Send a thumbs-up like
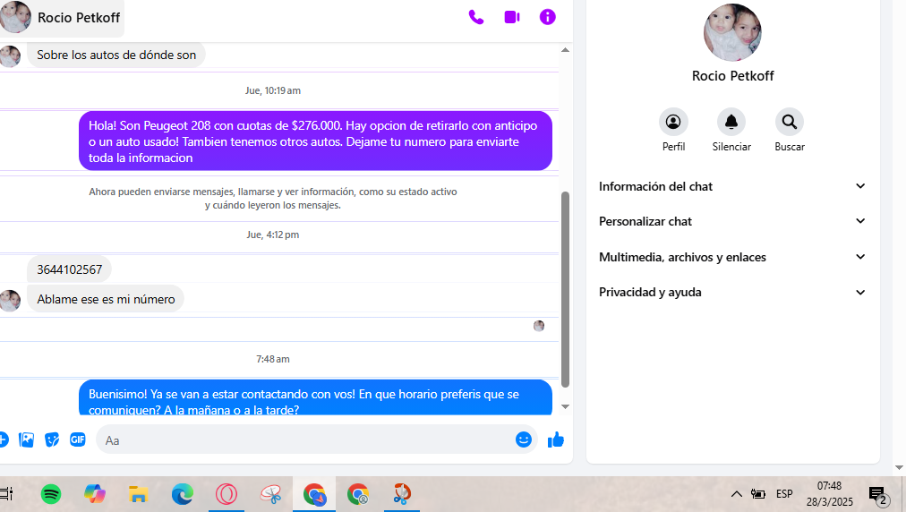906x512 pixels. coord(556,439)
